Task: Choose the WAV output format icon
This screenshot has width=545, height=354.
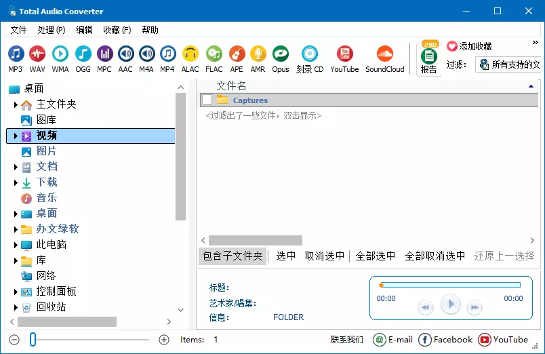Action: point(37,58)
